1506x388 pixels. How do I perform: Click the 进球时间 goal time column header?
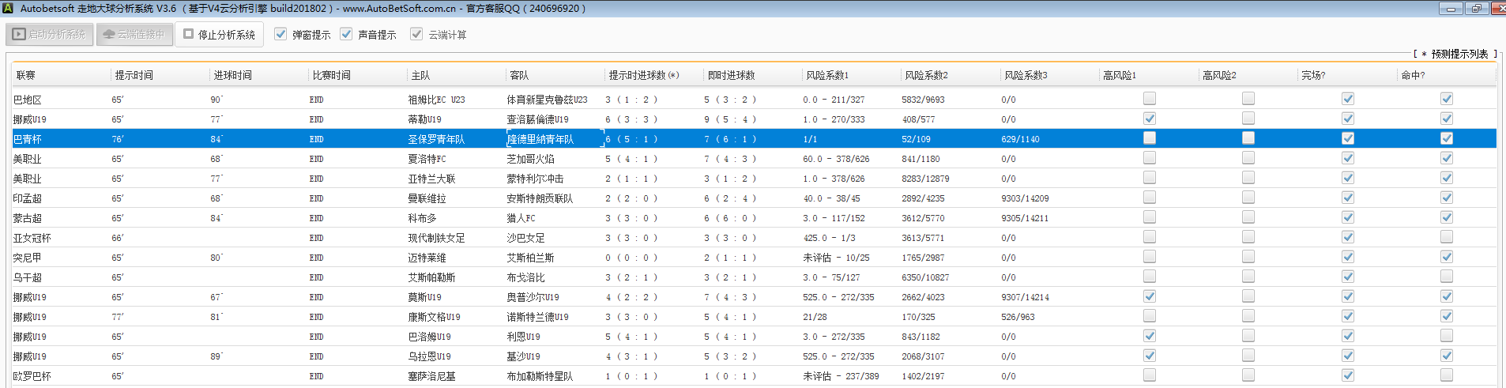(233, 75)
